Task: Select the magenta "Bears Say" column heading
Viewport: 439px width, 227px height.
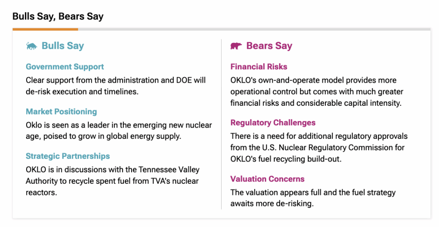Action: pos(269,46)
